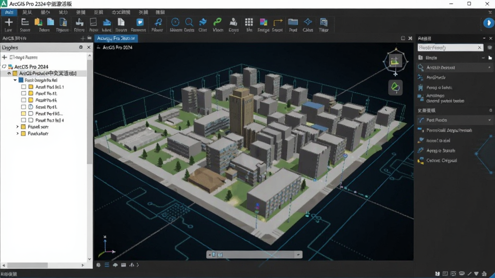The image size is (495, 278).
Task: Close the 3D map view with its X
Action: tap(410, 39)
